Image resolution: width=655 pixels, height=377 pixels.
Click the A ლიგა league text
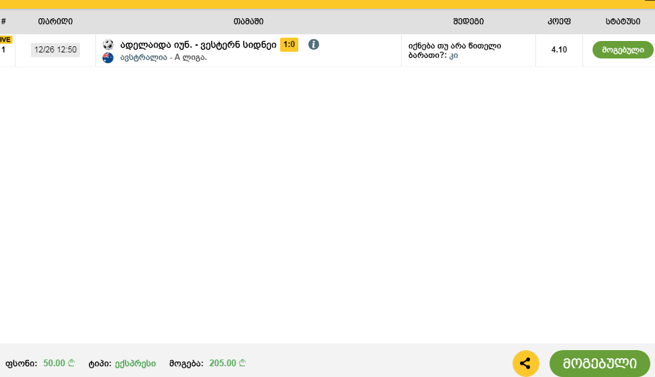(x=191, y=57)
